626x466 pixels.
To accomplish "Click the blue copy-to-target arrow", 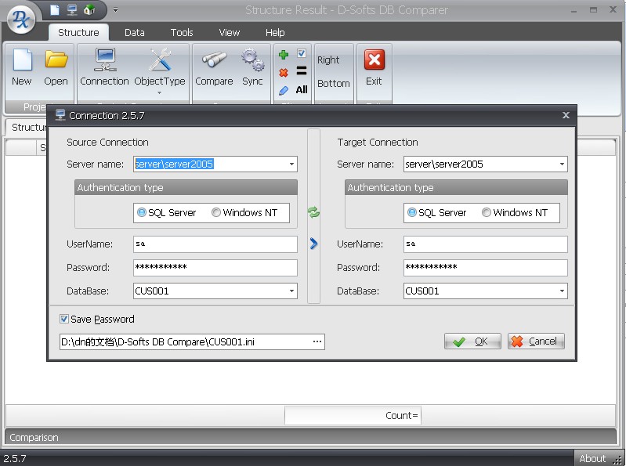I will (314, 244).
